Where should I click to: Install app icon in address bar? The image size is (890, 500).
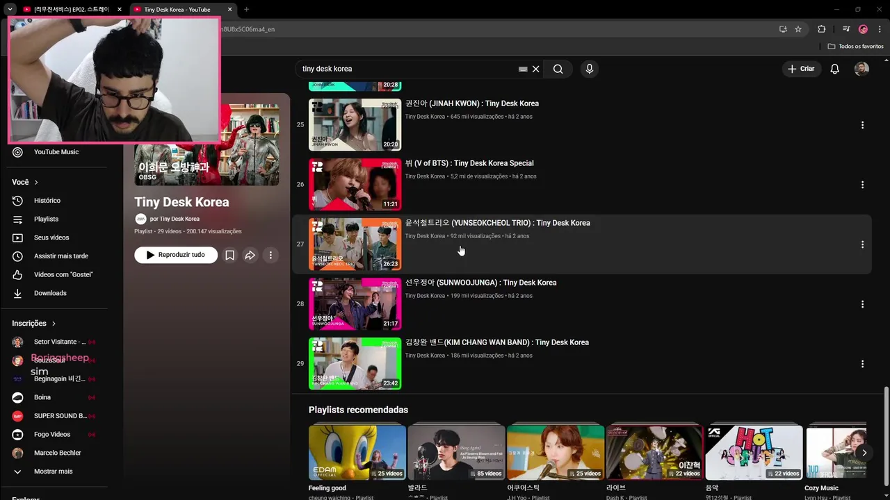point(783,29)
